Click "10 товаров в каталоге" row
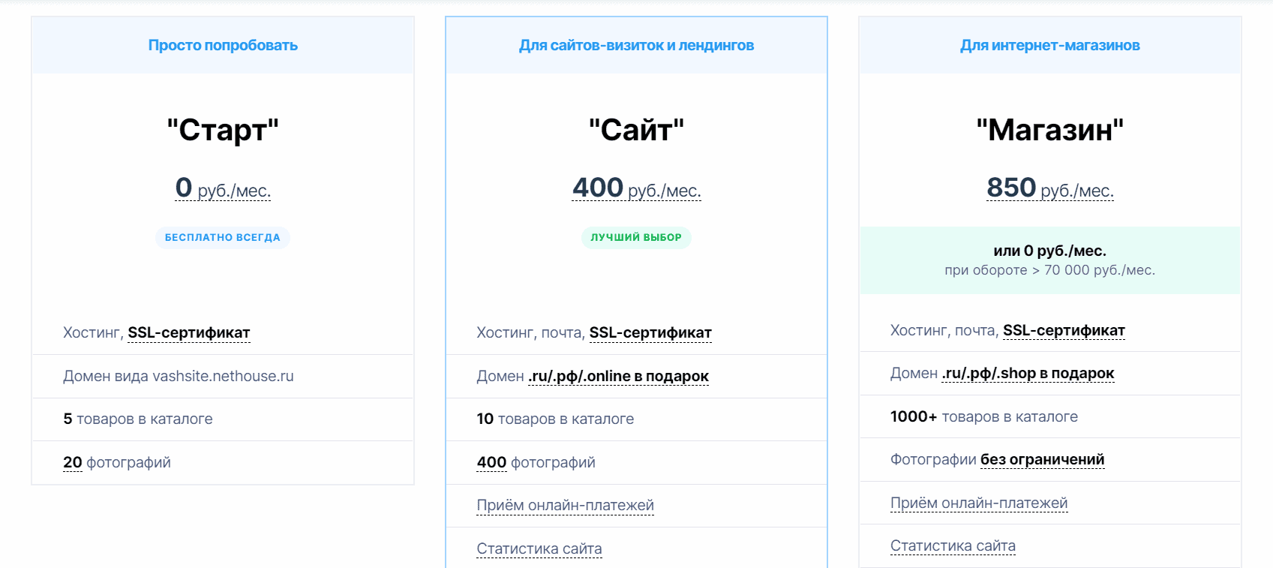 pyautogui.click(x=636, y=419)
